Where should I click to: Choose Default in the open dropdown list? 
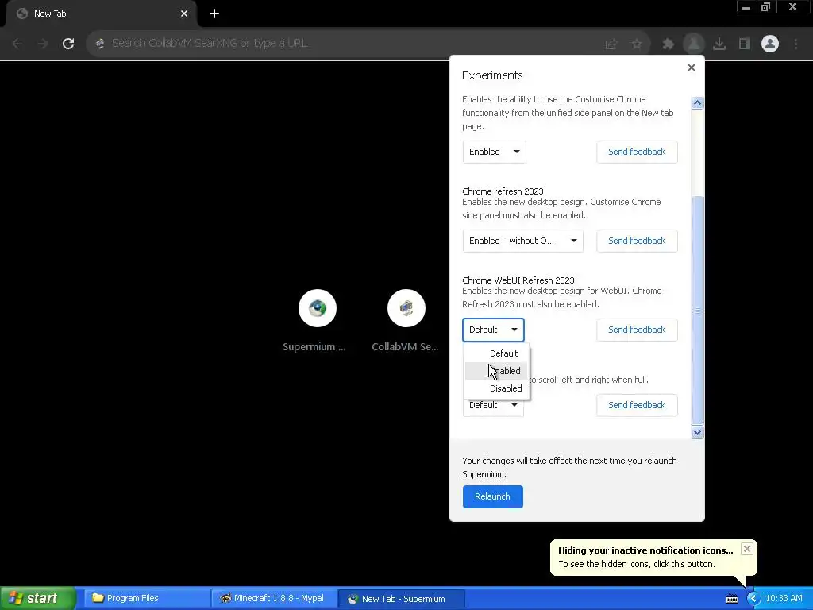point(497,353)
